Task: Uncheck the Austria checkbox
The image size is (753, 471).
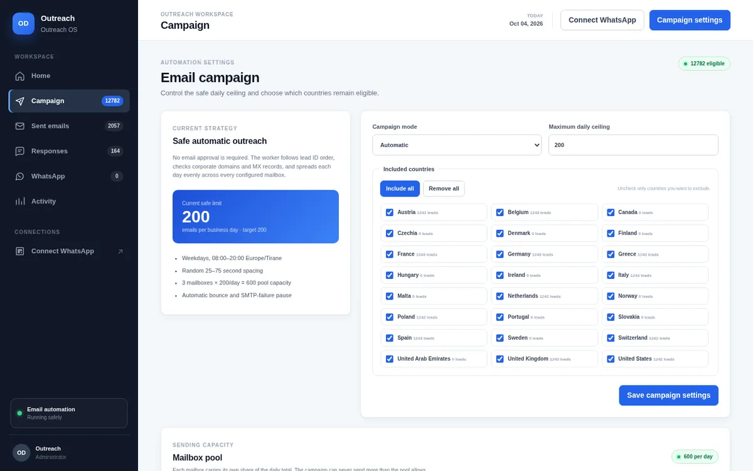Action: [x=390, y=212]
